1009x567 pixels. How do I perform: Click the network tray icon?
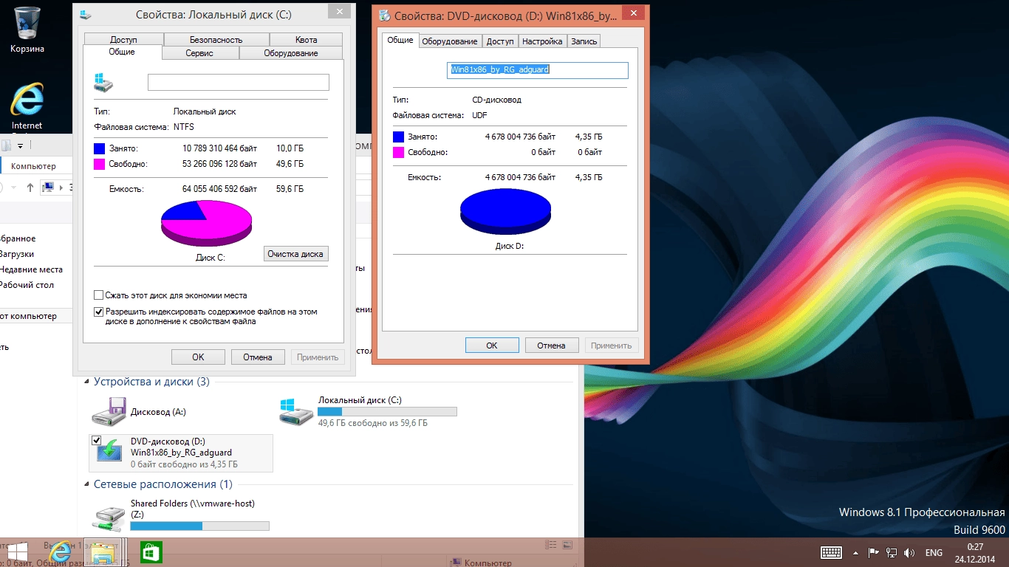pos(892,552)
